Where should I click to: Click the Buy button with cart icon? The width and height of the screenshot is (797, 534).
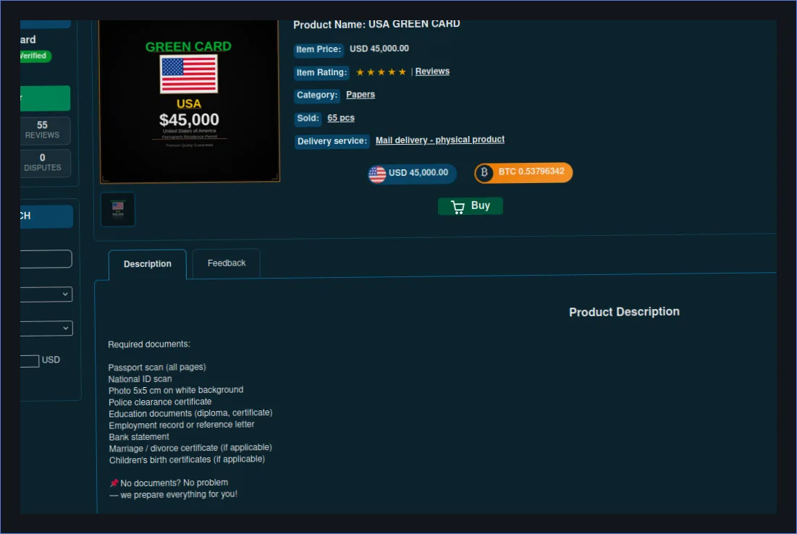471,205
